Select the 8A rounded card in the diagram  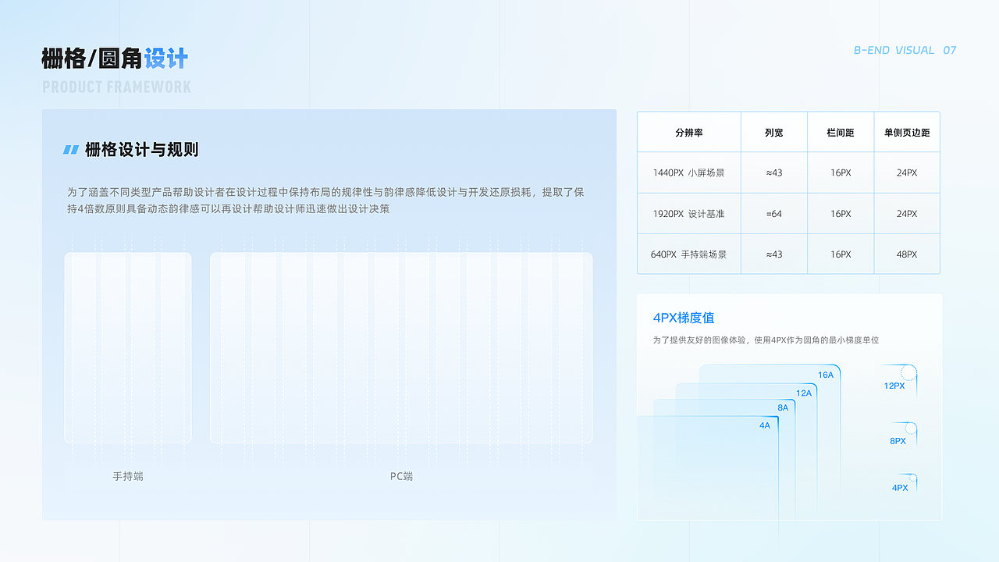pos(783,407)
